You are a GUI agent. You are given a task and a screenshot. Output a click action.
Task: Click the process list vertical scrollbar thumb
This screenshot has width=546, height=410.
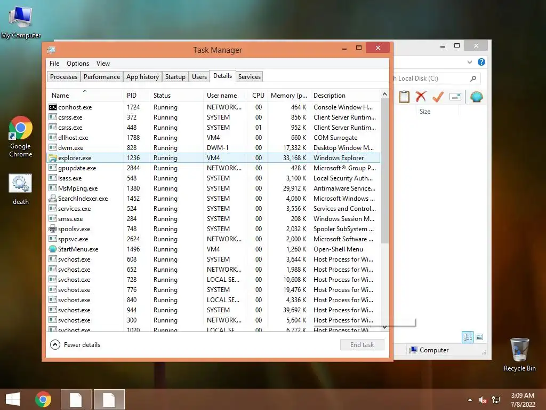pos(384,171)
